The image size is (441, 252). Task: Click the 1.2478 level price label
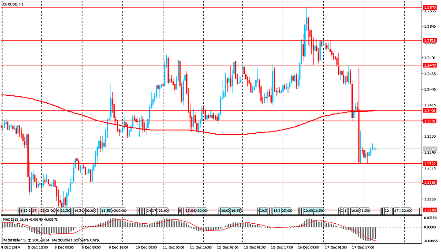[430, 65]
